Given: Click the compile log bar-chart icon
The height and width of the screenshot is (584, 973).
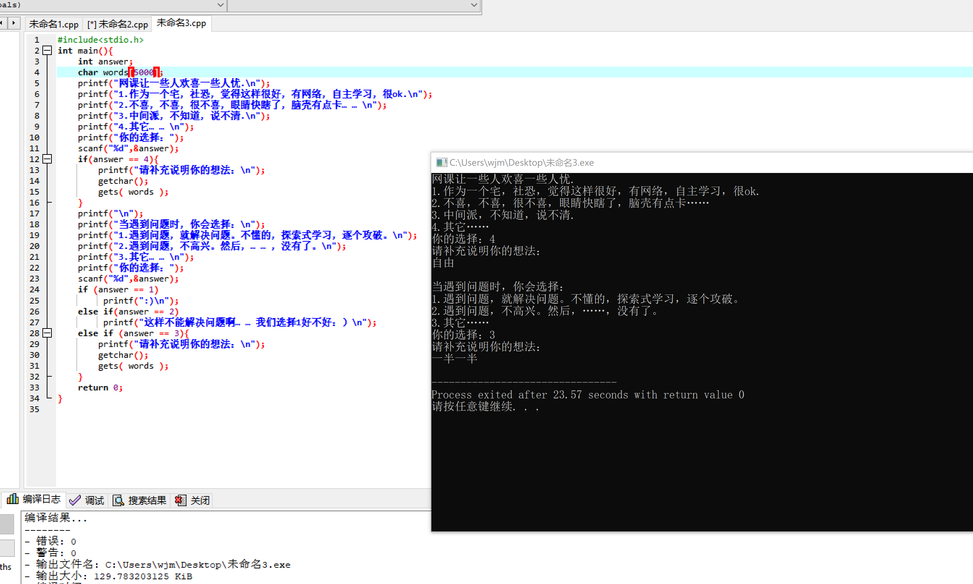Looking at the screenshot, I should coord(12,499).
